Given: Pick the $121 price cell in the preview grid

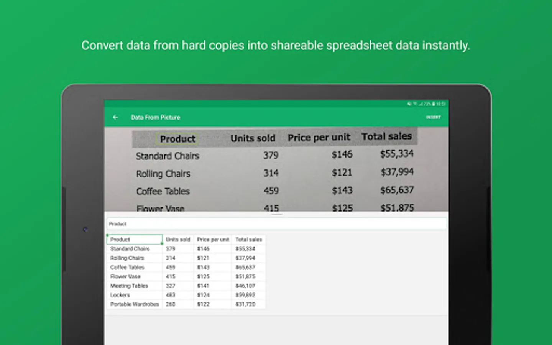Looking at the screenshot, I should (x=213, y=258).
